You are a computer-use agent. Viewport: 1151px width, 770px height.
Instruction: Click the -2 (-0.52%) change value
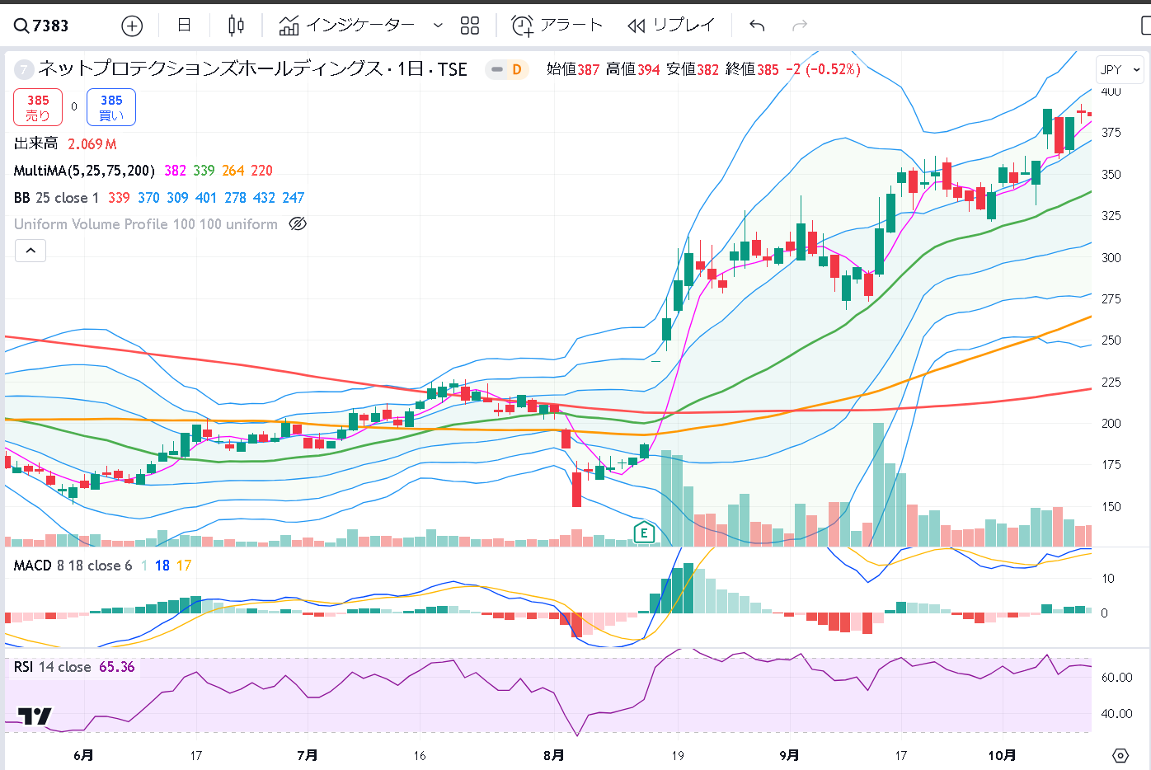823,69
